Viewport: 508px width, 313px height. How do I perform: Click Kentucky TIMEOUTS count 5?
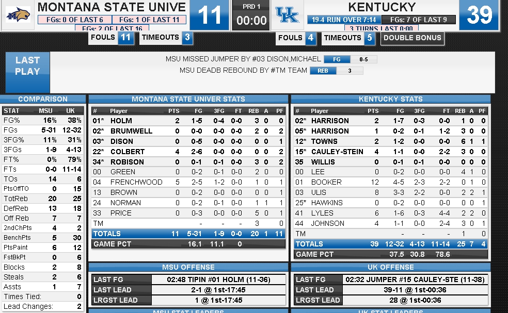[x=369, y=38]
